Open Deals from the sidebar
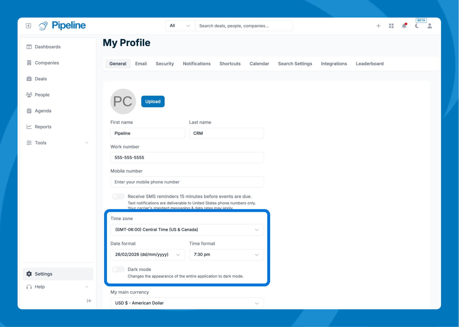 coord(41,79)
